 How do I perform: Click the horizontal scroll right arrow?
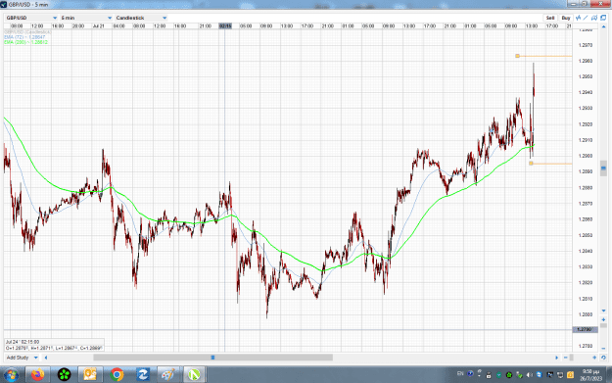556,358
